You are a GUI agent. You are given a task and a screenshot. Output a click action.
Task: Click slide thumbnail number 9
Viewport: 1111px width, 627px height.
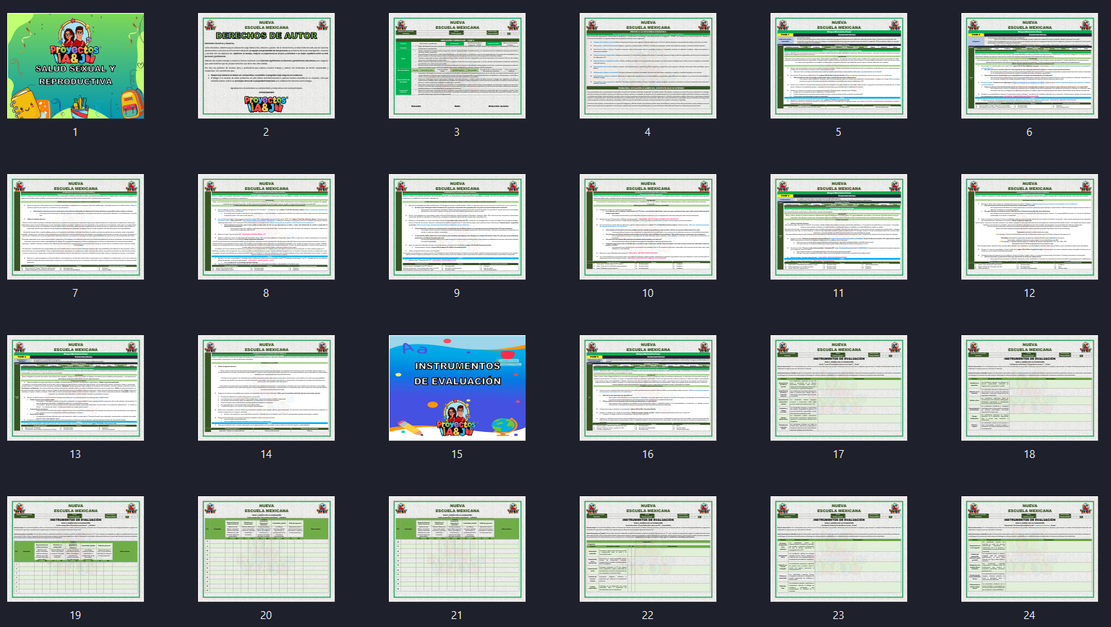pyautogui.click(x=457, y=227)
